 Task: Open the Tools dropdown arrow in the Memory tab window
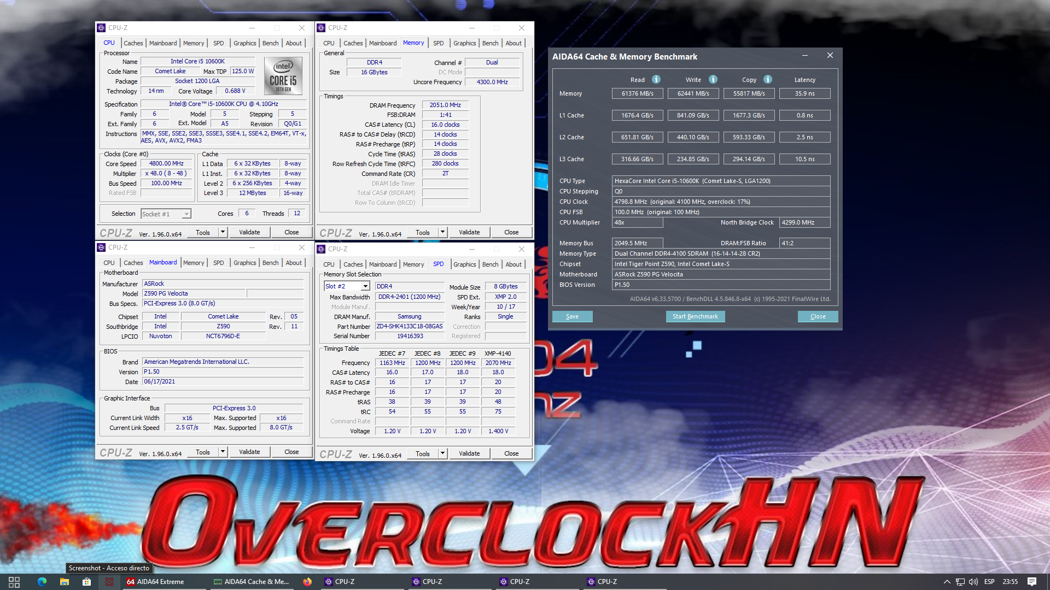coord(442,232)
